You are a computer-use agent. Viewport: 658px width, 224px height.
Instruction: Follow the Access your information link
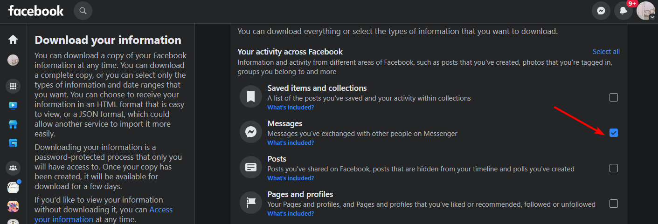pos(104,215)
